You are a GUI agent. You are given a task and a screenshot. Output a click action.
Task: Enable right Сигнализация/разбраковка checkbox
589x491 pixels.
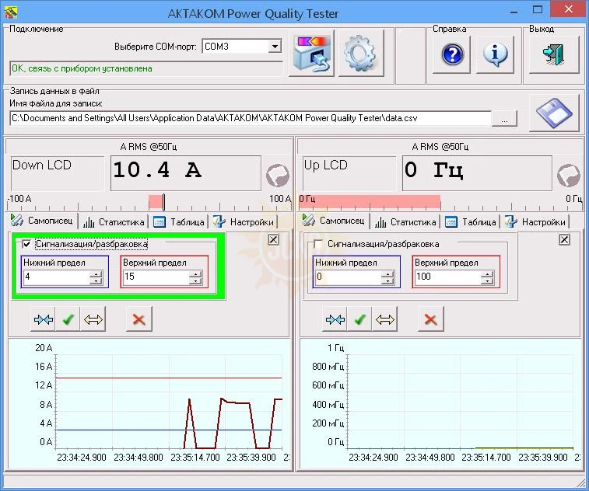point(318,244)
